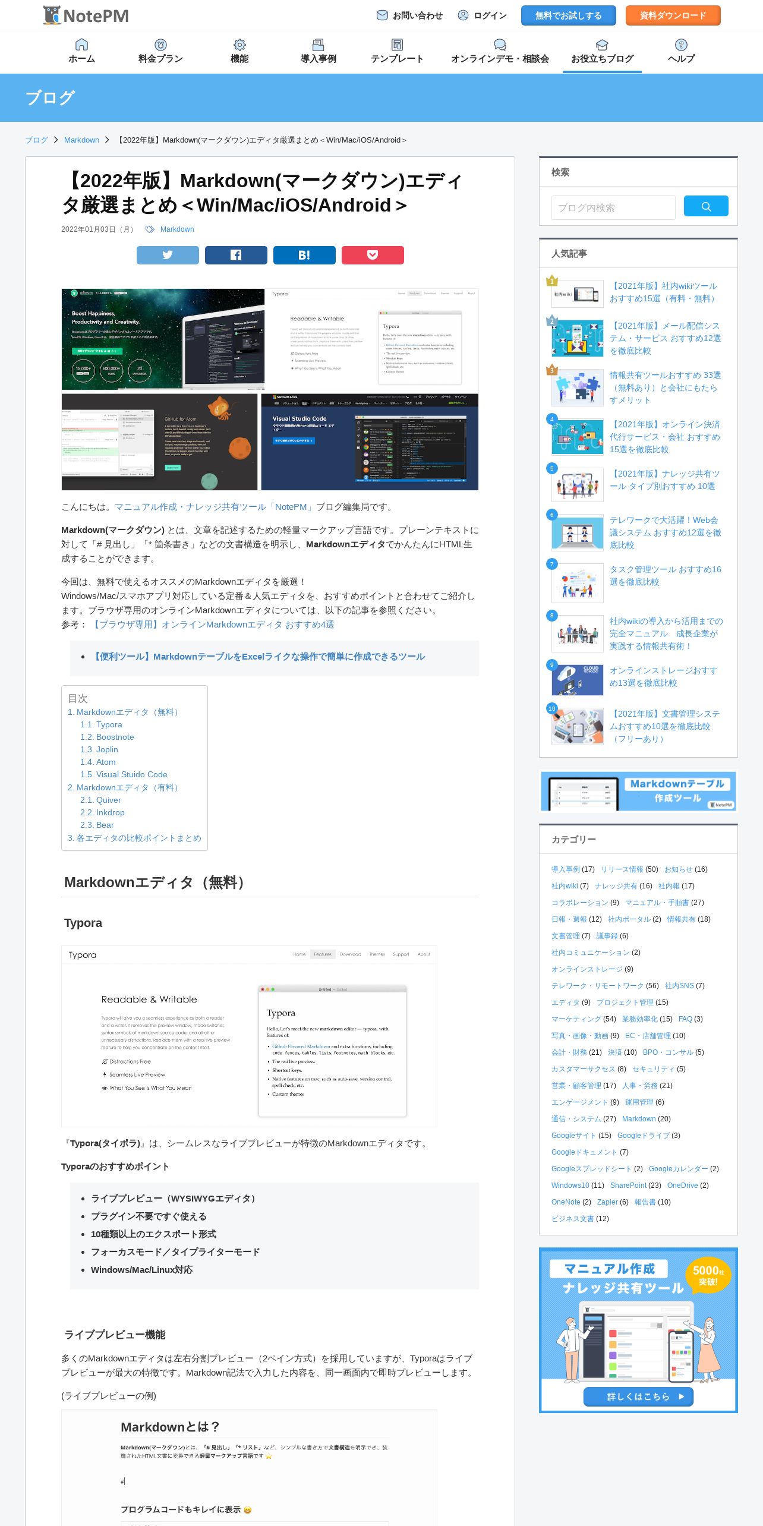
Task: Open the 機能 gear icon
Action: click(239, 45)
